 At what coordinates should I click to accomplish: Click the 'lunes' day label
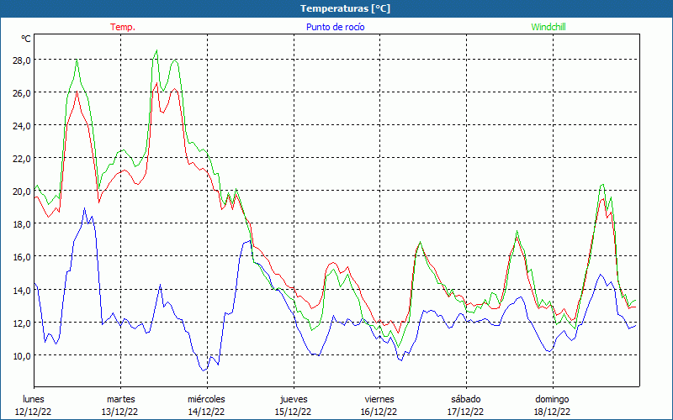tap(34, 399)
